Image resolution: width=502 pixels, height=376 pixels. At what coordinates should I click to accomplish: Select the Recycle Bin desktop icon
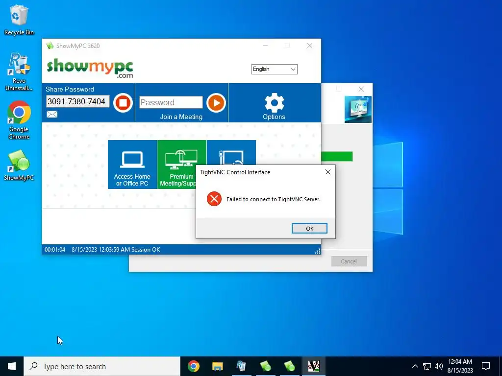(x=19, y=20)
